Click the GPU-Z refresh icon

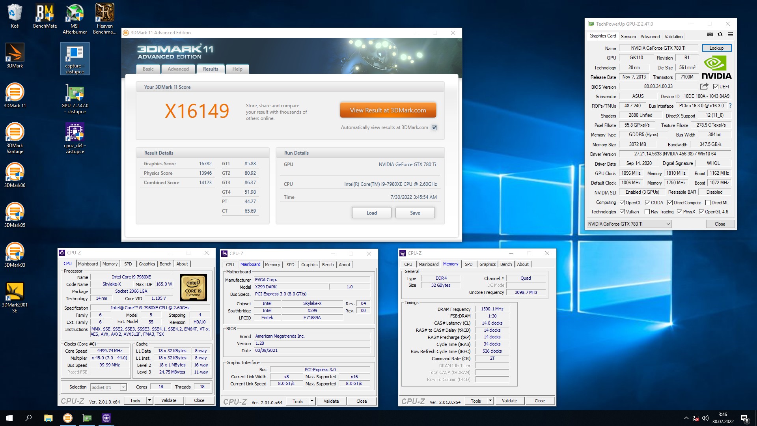click(720, 35)
